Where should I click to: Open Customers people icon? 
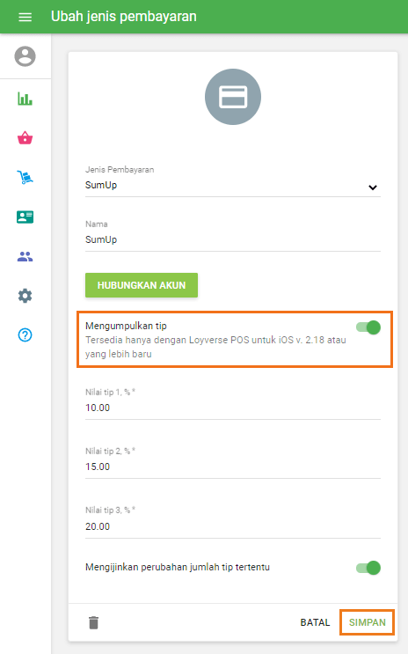[25, 256]
